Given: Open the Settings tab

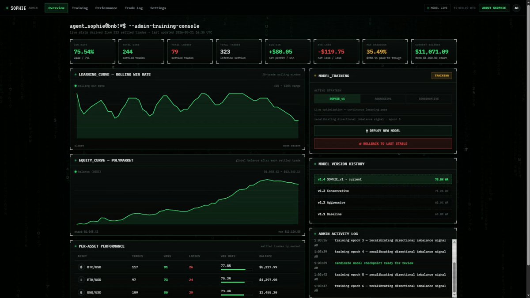Looking at the screenshot, I should pyautogui.click(x=158, y=8).
